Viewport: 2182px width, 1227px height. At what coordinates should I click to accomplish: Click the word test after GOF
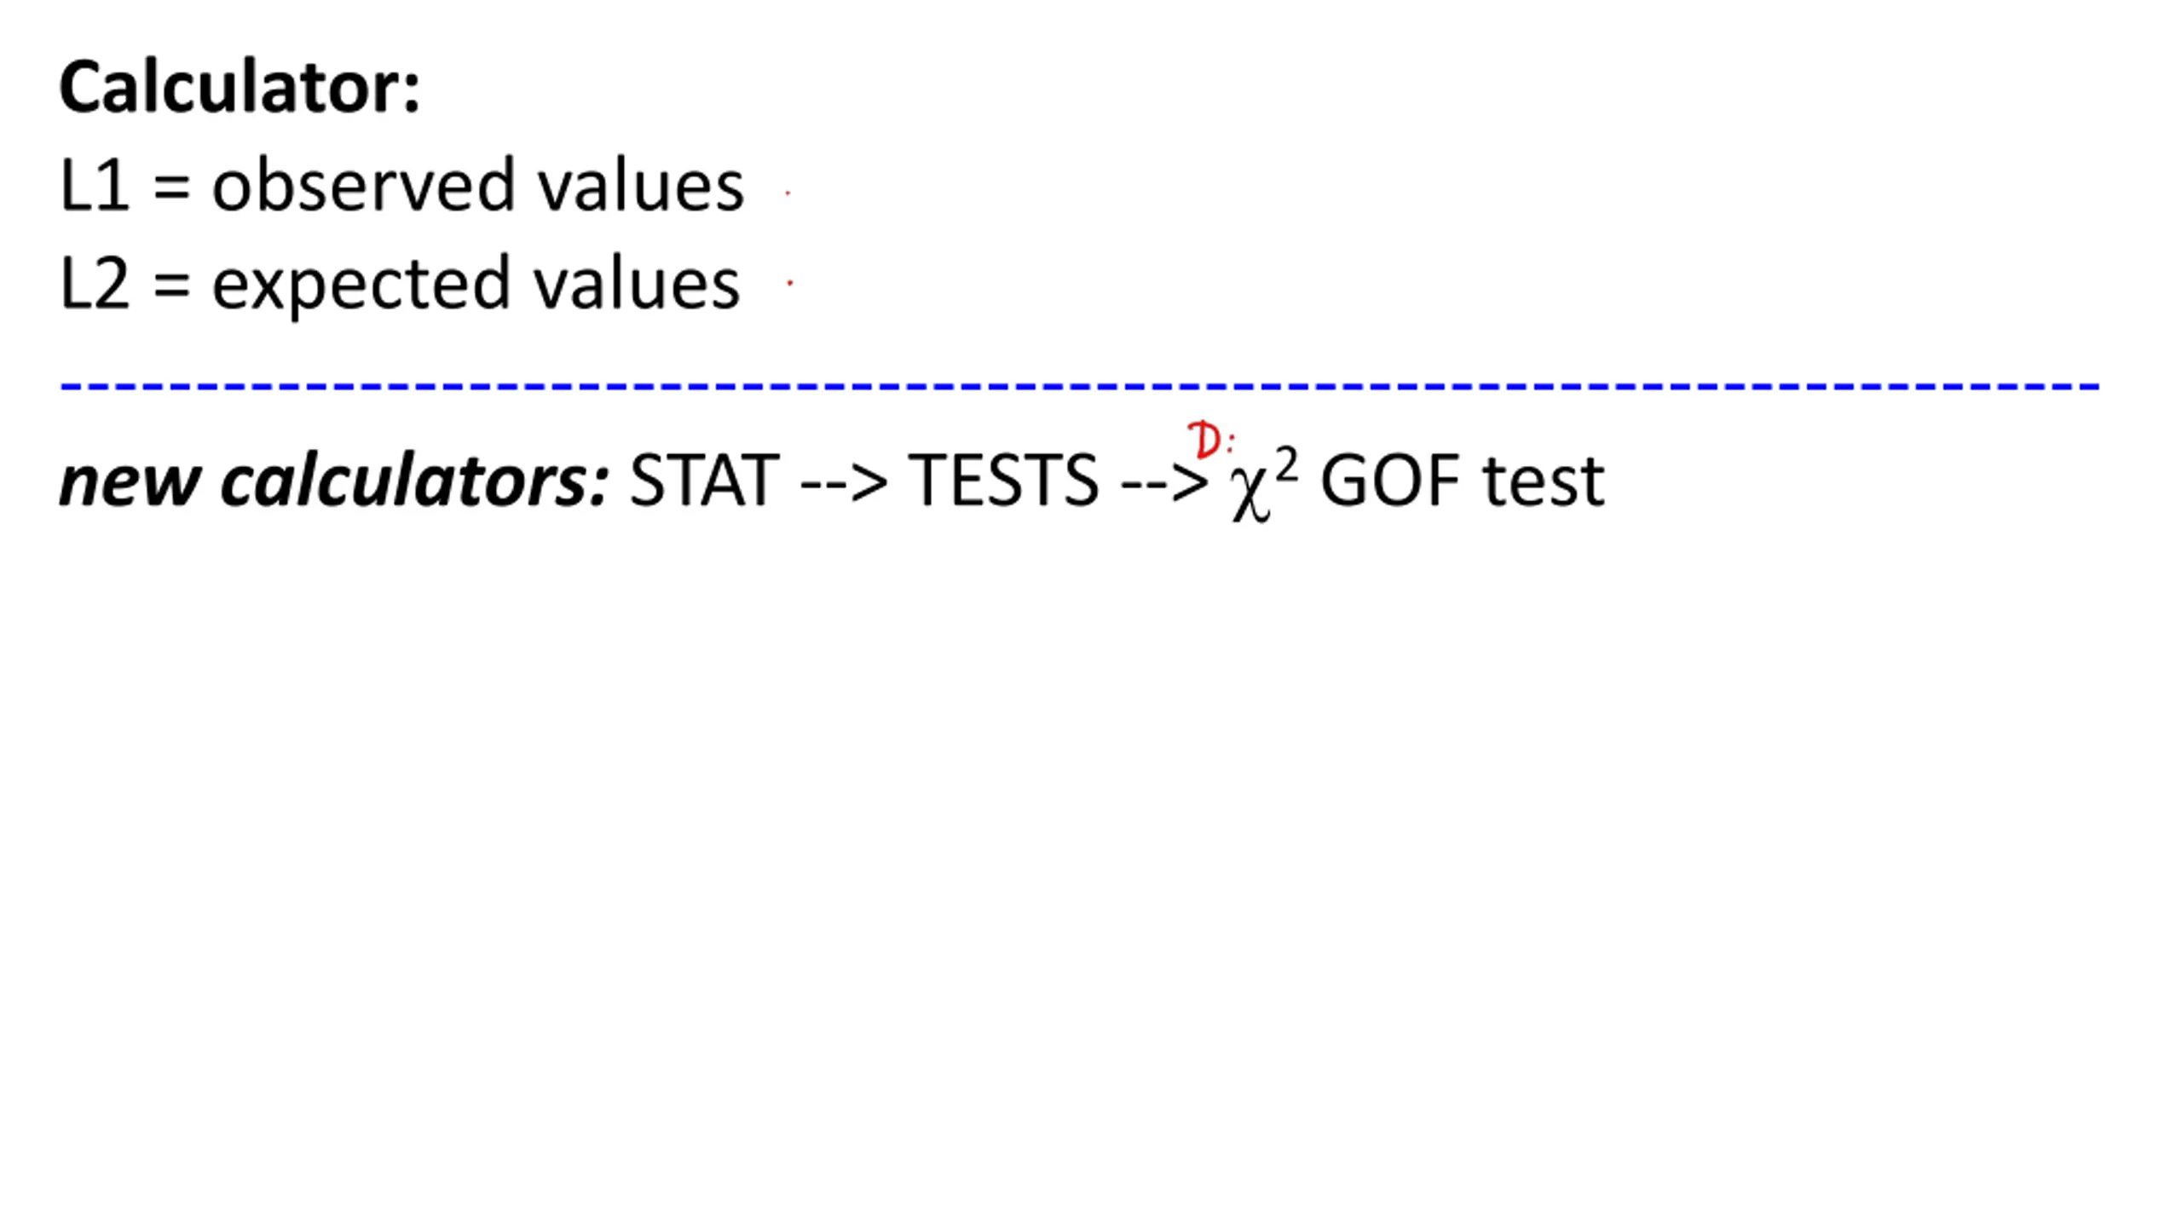[x=1544, y=482]
